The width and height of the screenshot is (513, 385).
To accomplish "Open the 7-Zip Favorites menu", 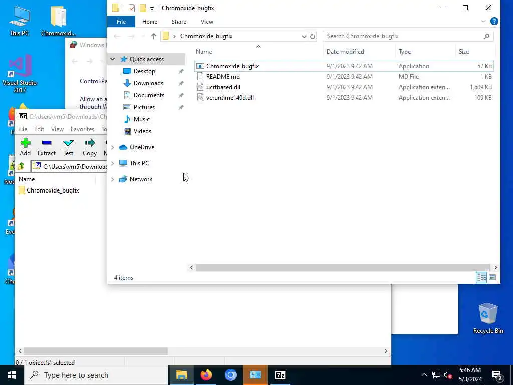I will 83,129.
